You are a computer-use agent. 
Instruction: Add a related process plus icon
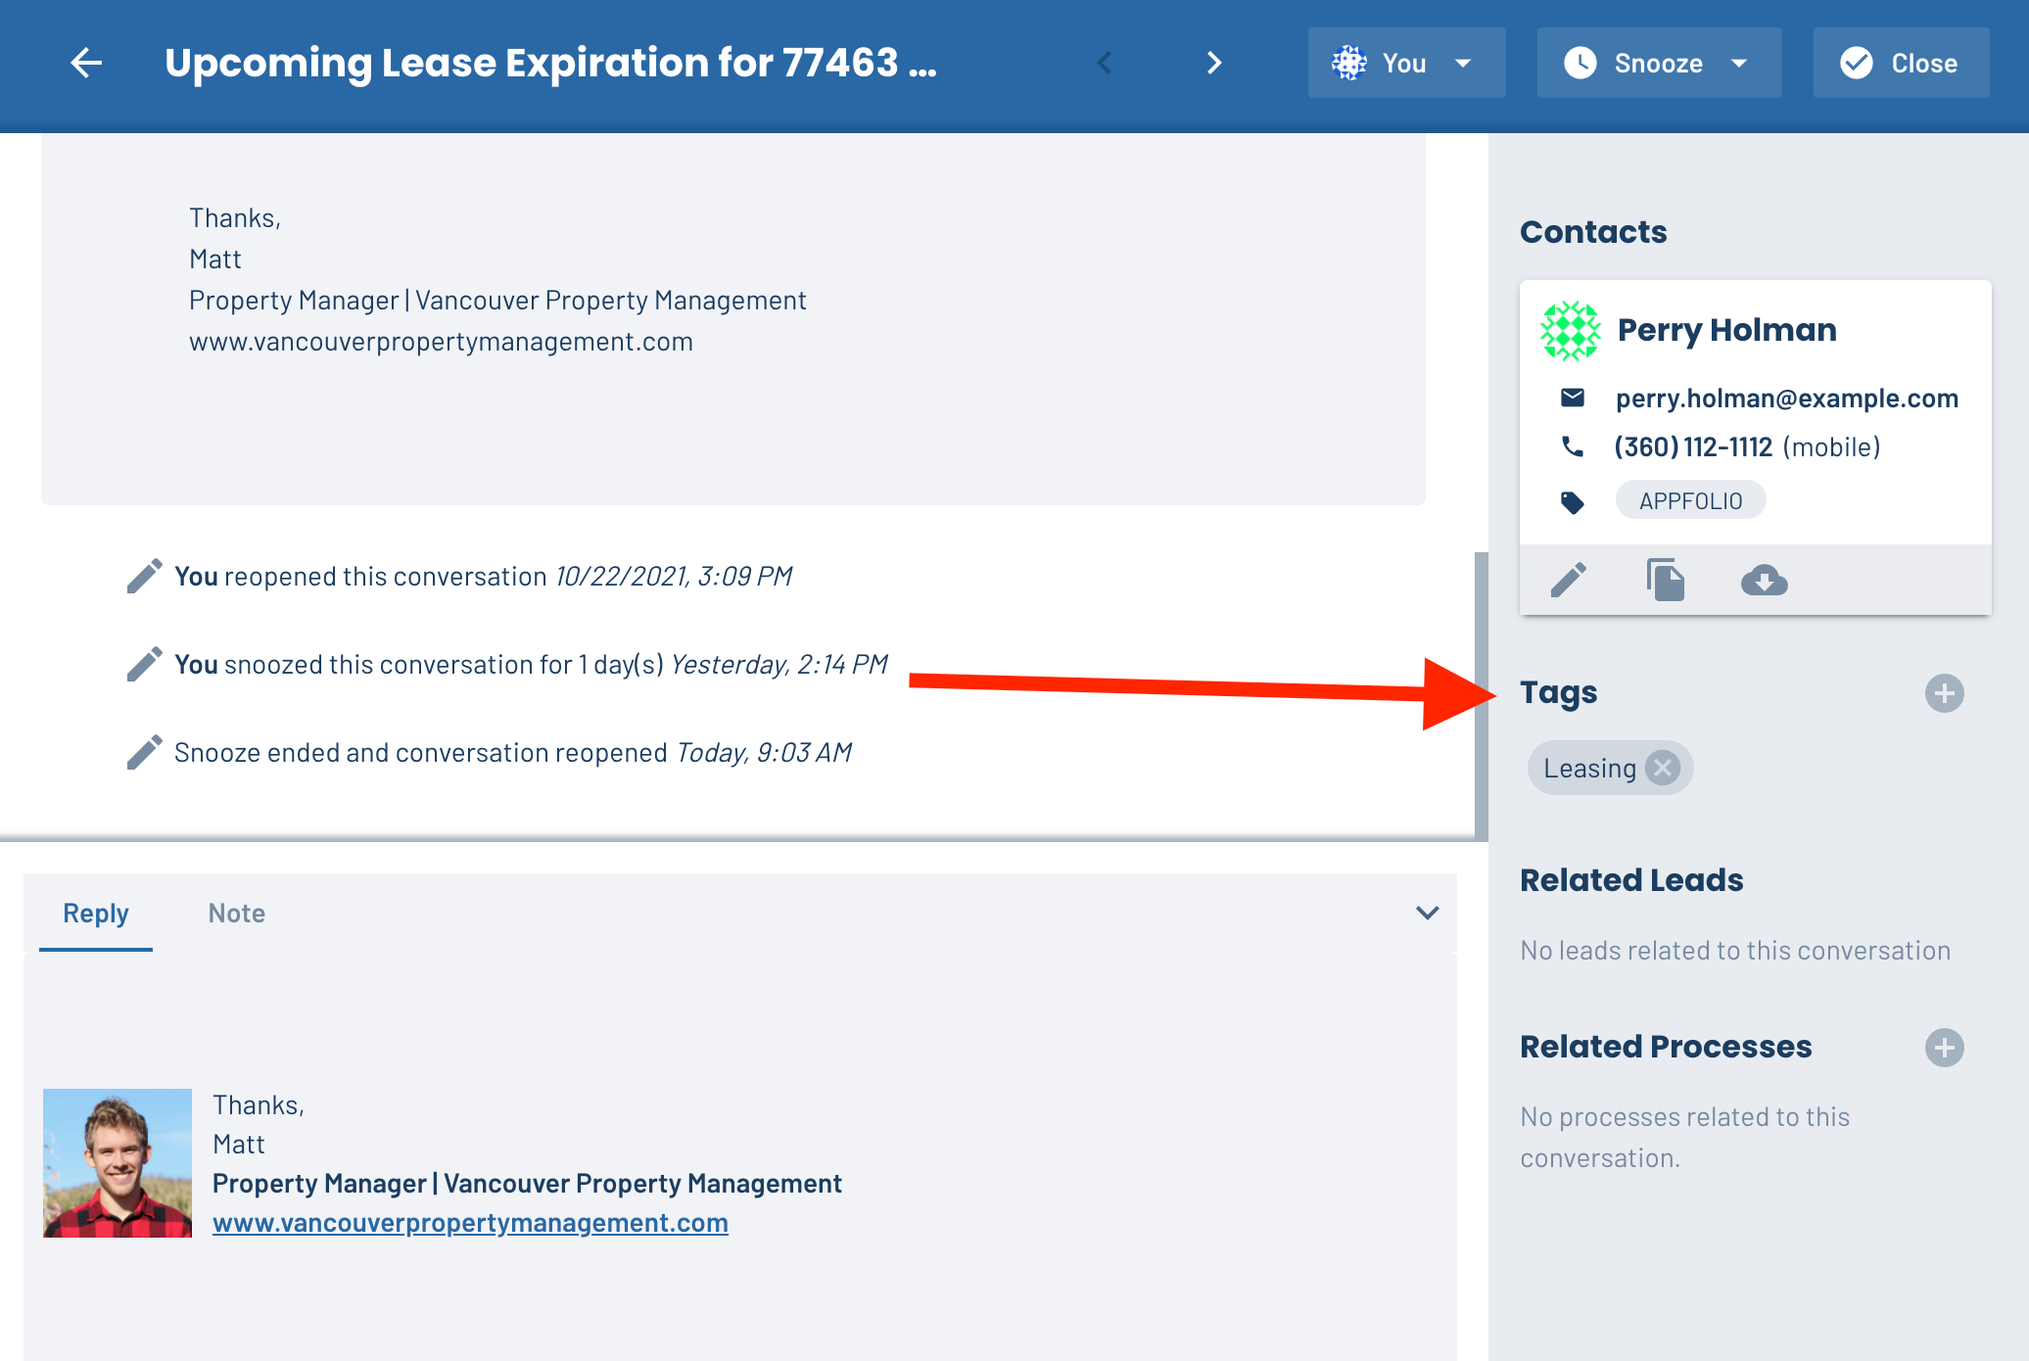coord(1944,1048)
